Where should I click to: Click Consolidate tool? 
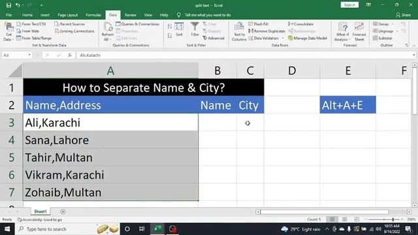coord(300,24)
